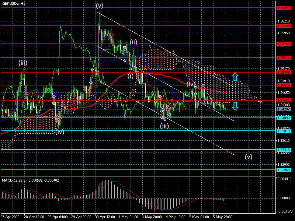The image size is (295, 221).
Task: Click the cyan up arrow icon
Action: (235, 77)
